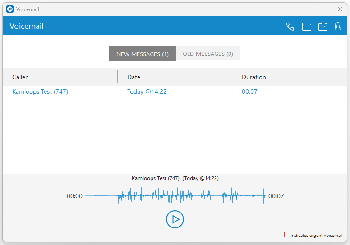Image resolution: width=350 pixels, height=245 pixels.
Task: Click the 00:00 start time label
Action: (x=74, y=196)
